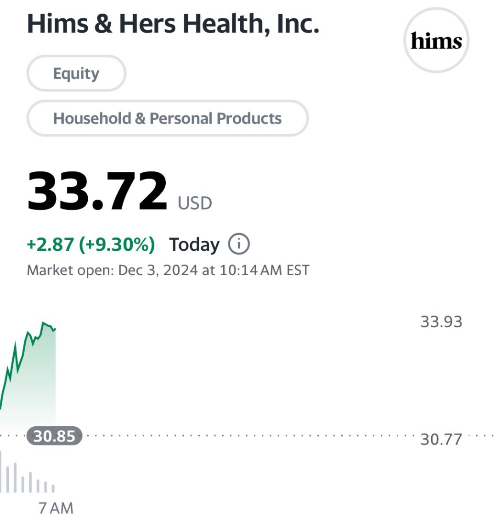Screen dimensions: 496x525
Task: Select the Equity tag
Action: tap(76, 73)
